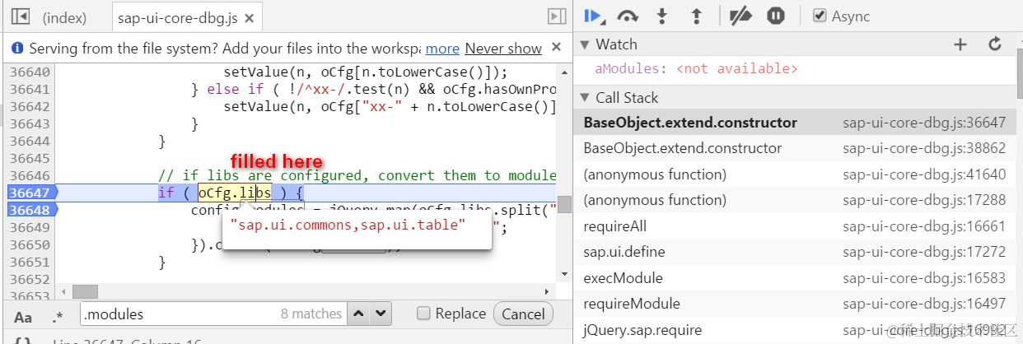Viewport: 1023px width, 344px height.
Task: Click the vertical scrollbar thumb in editor
Action: pos(564,204)
